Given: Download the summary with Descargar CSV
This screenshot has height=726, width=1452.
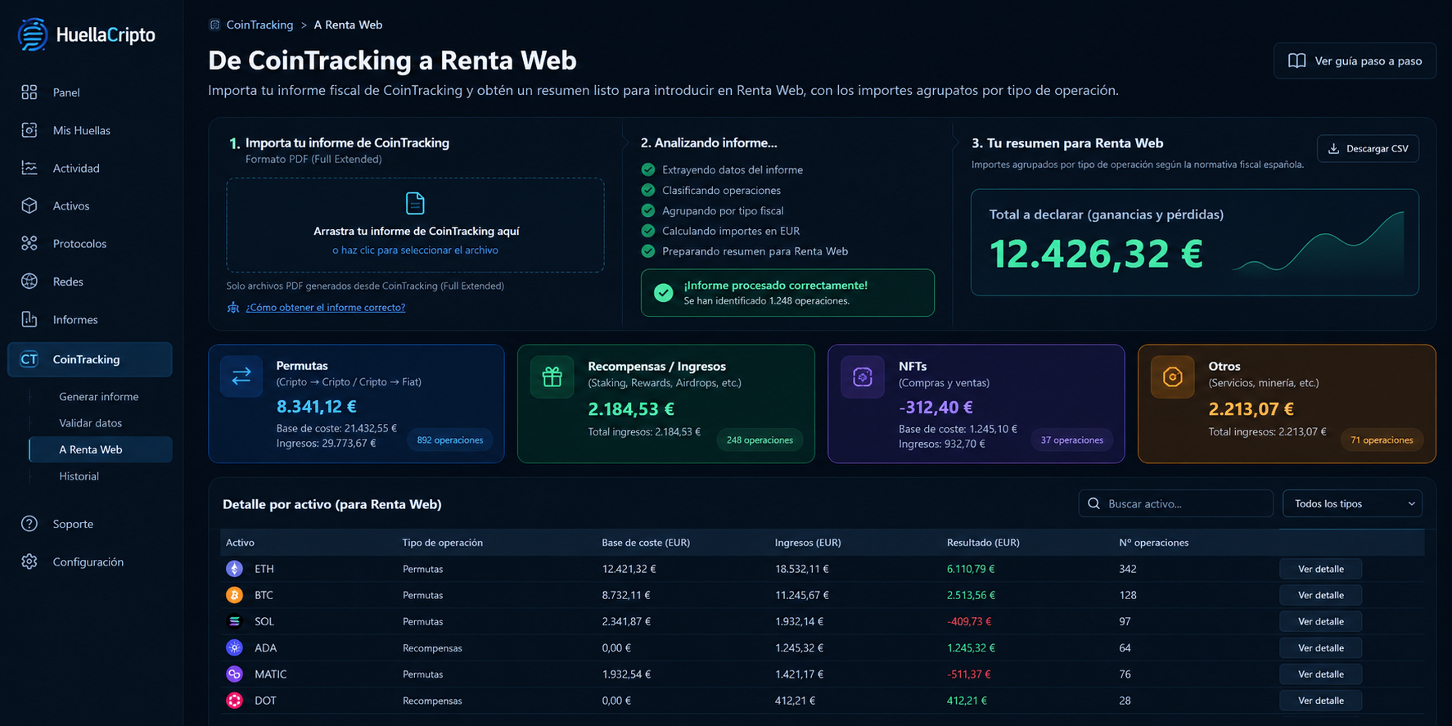Looking at the screenshot, I should pyautogui.click(x=1368, y=148).
